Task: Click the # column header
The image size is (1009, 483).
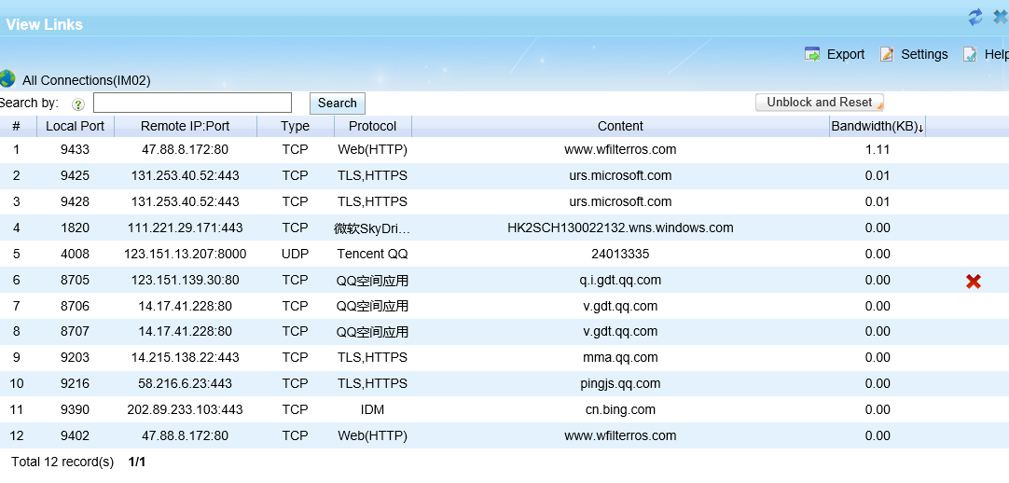Action: point(16,126)
